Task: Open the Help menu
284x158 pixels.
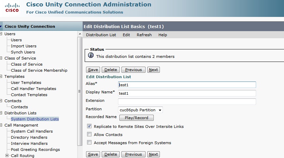Action: [163, 35]
